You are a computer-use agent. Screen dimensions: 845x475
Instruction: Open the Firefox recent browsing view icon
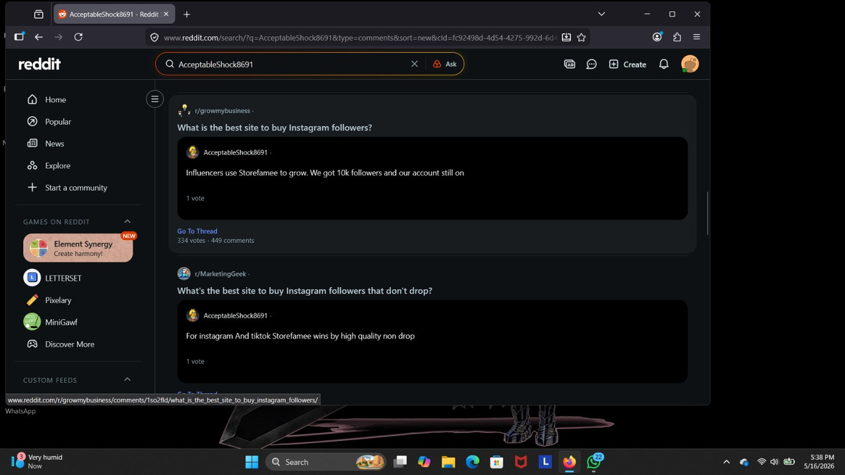click(39, 14)
